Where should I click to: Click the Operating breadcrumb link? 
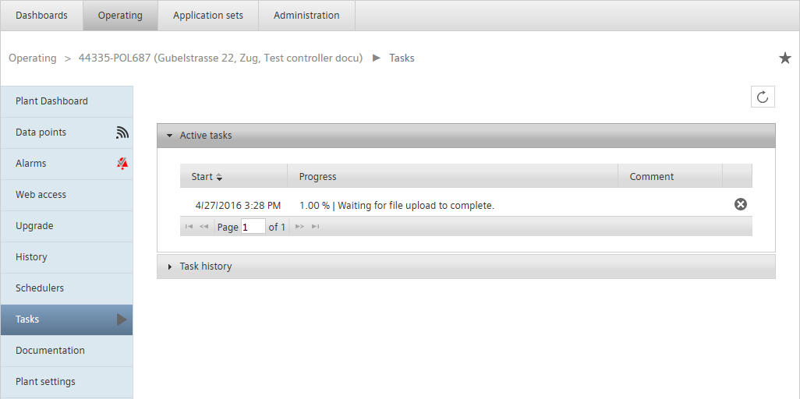point(33,58)
